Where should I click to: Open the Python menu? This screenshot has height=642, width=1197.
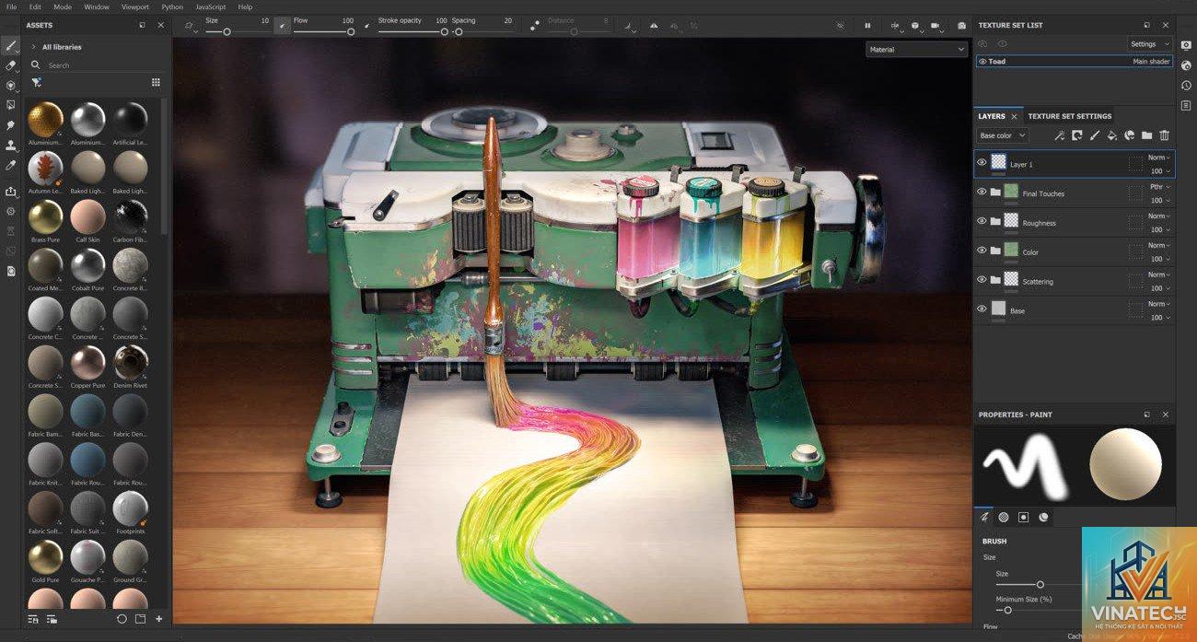172,6
